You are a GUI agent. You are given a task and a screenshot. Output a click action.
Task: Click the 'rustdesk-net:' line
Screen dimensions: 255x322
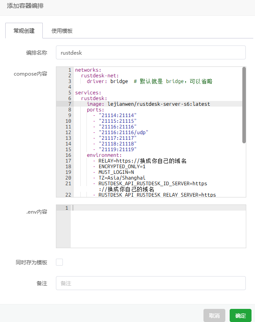point(100,76)
